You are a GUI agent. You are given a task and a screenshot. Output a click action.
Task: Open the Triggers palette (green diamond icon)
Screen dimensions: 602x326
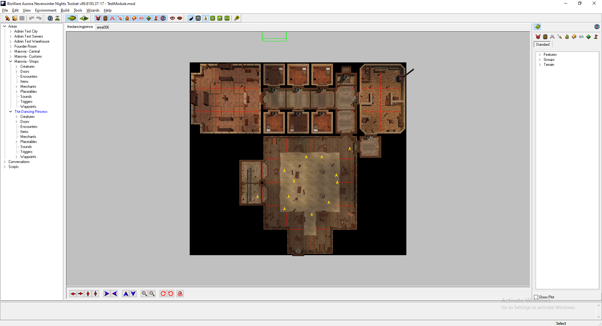(x=589, y=37)
